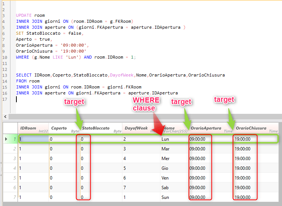Click 'SET StatoBloccato = false,' in editor
Screen dimensions: 282x206
tap(50, 33)
